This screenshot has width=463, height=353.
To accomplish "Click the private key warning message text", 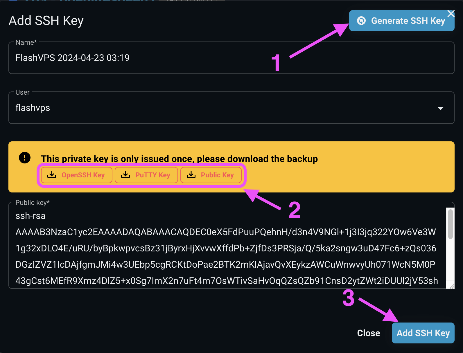I will [179, 159].
